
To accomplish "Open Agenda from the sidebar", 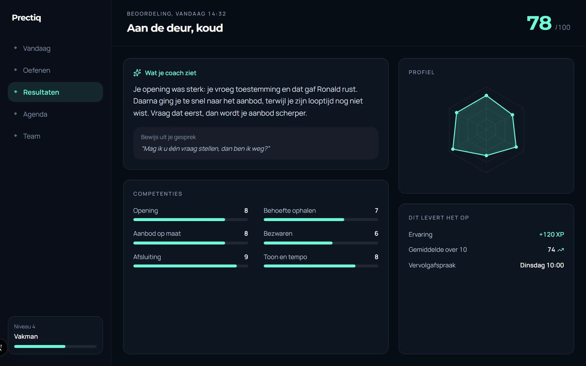I will point(55,114).
